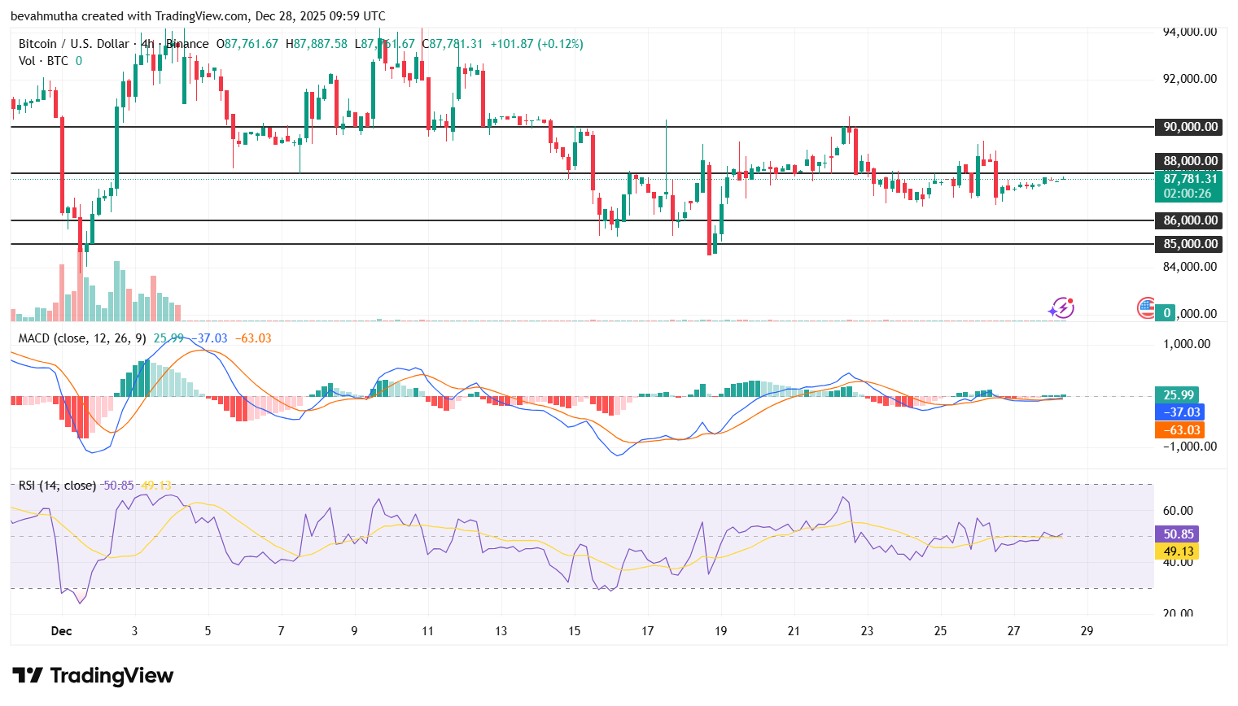This screenshot has width=1238, height=706.
Task: Open the US flag economic event marker
Action: coord(1146,308)
